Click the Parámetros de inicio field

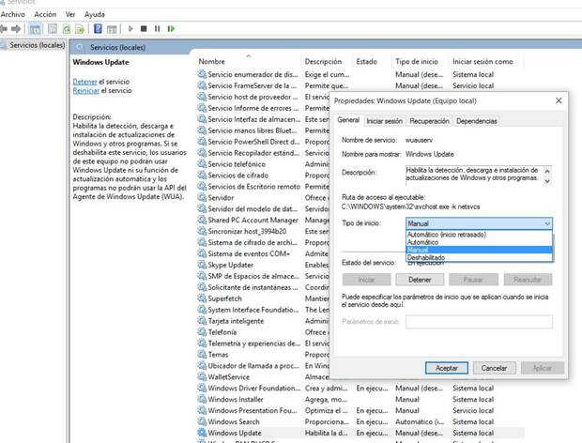click(479, 322)
